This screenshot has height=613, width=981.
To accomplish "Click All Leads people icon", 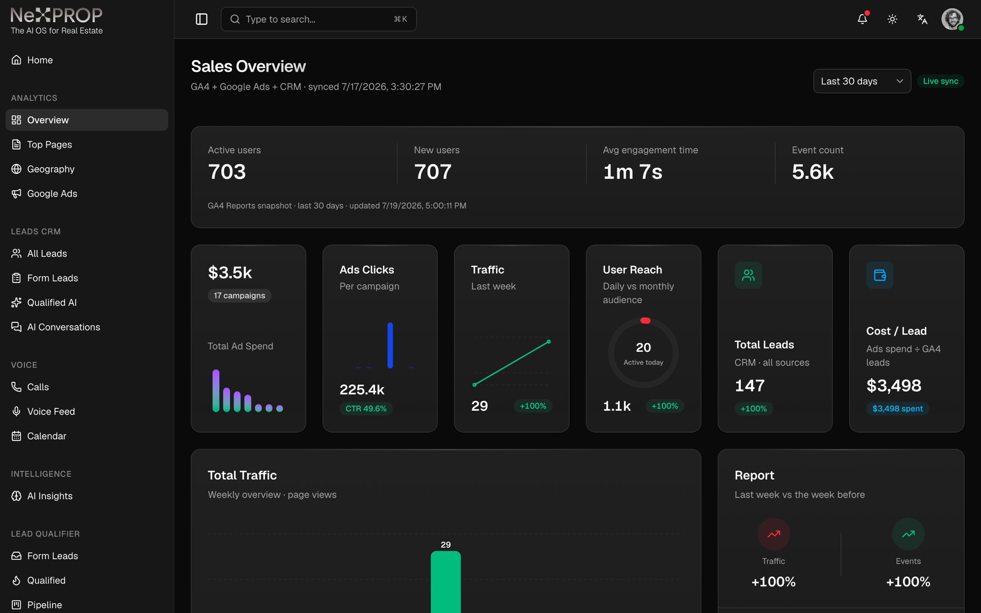I will pyautogui.click(x=16, y=254).
